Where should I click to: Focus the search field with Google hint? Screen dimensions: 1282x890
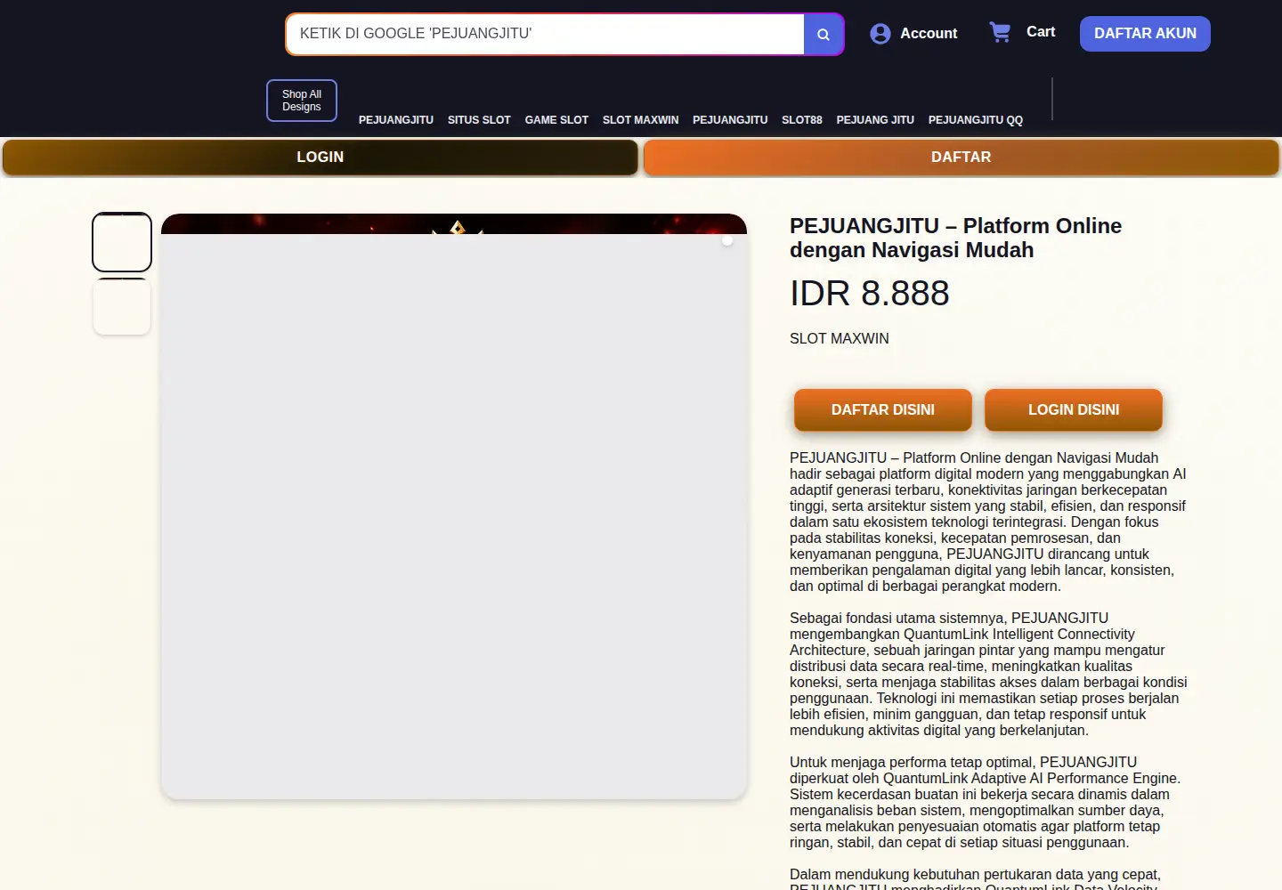[x=545, y=34]
